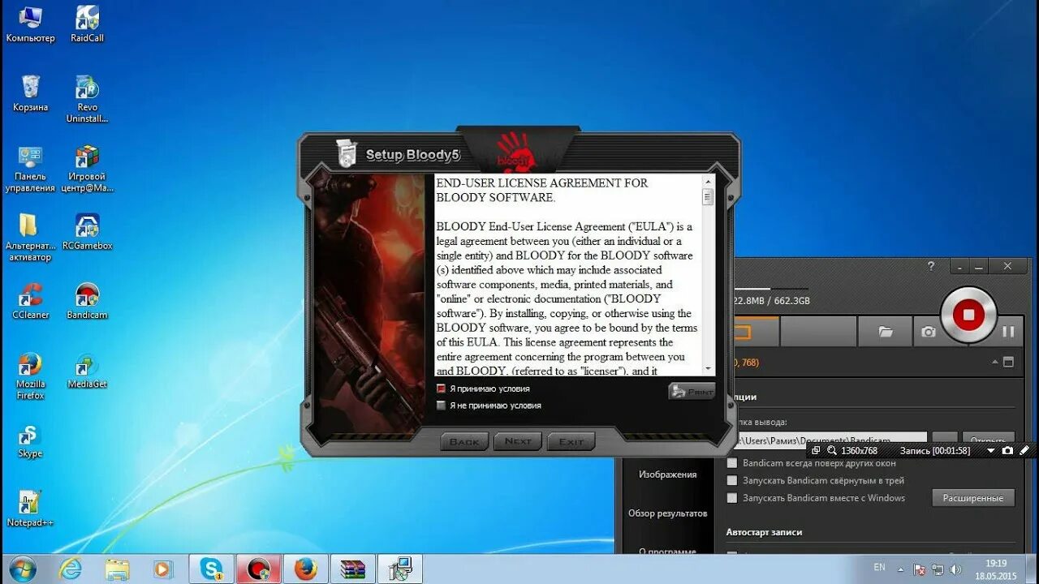Switch to 'Обзор результатов' in Bandicam

tap(667, 513)
